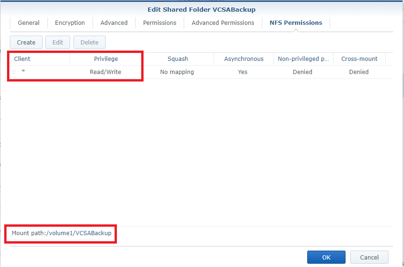Screen dimensions: 404x267
Task: Click the Privilege column header
Action: tap(106, 59)
